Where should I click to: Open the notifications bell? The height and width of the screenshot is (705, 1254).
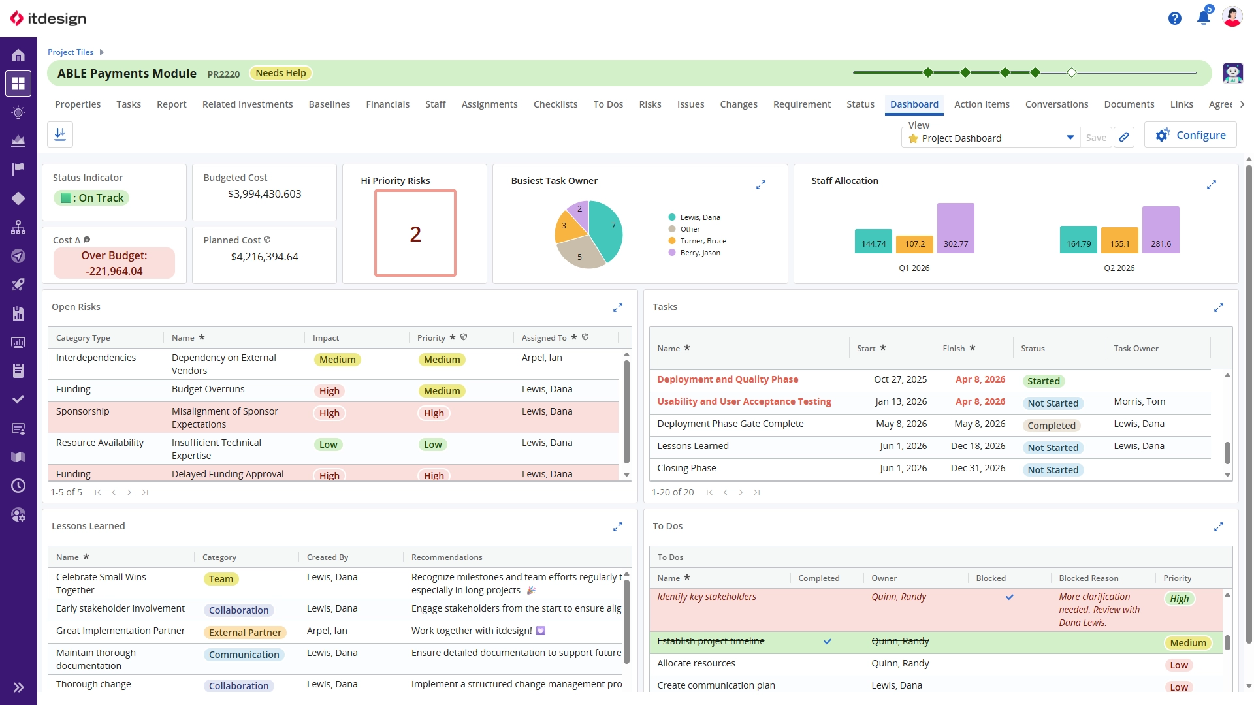click(1204, 18)
